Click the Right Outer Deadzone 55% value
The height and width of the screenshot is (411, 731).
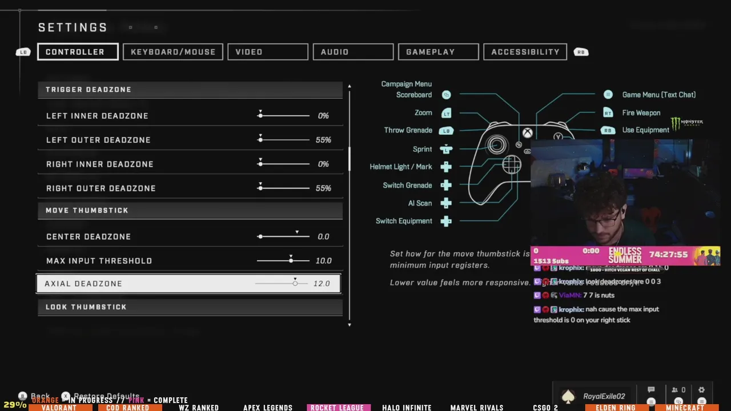point(323,188)
